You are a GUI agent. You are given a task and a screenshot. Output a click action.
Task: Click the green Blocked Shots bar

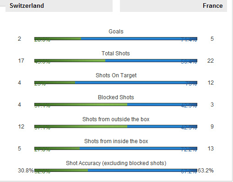pos(81,105)
